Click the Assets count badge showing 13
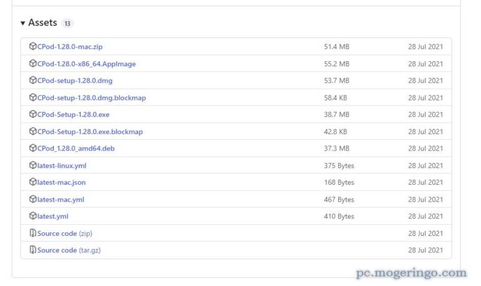The height and width of the screenshot is (286, 481). click(67, 24)
